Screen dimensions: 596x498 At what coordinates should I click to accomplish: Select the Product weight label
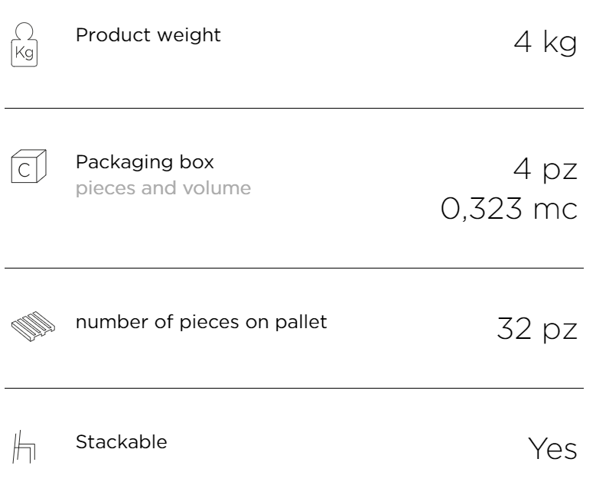148,35
